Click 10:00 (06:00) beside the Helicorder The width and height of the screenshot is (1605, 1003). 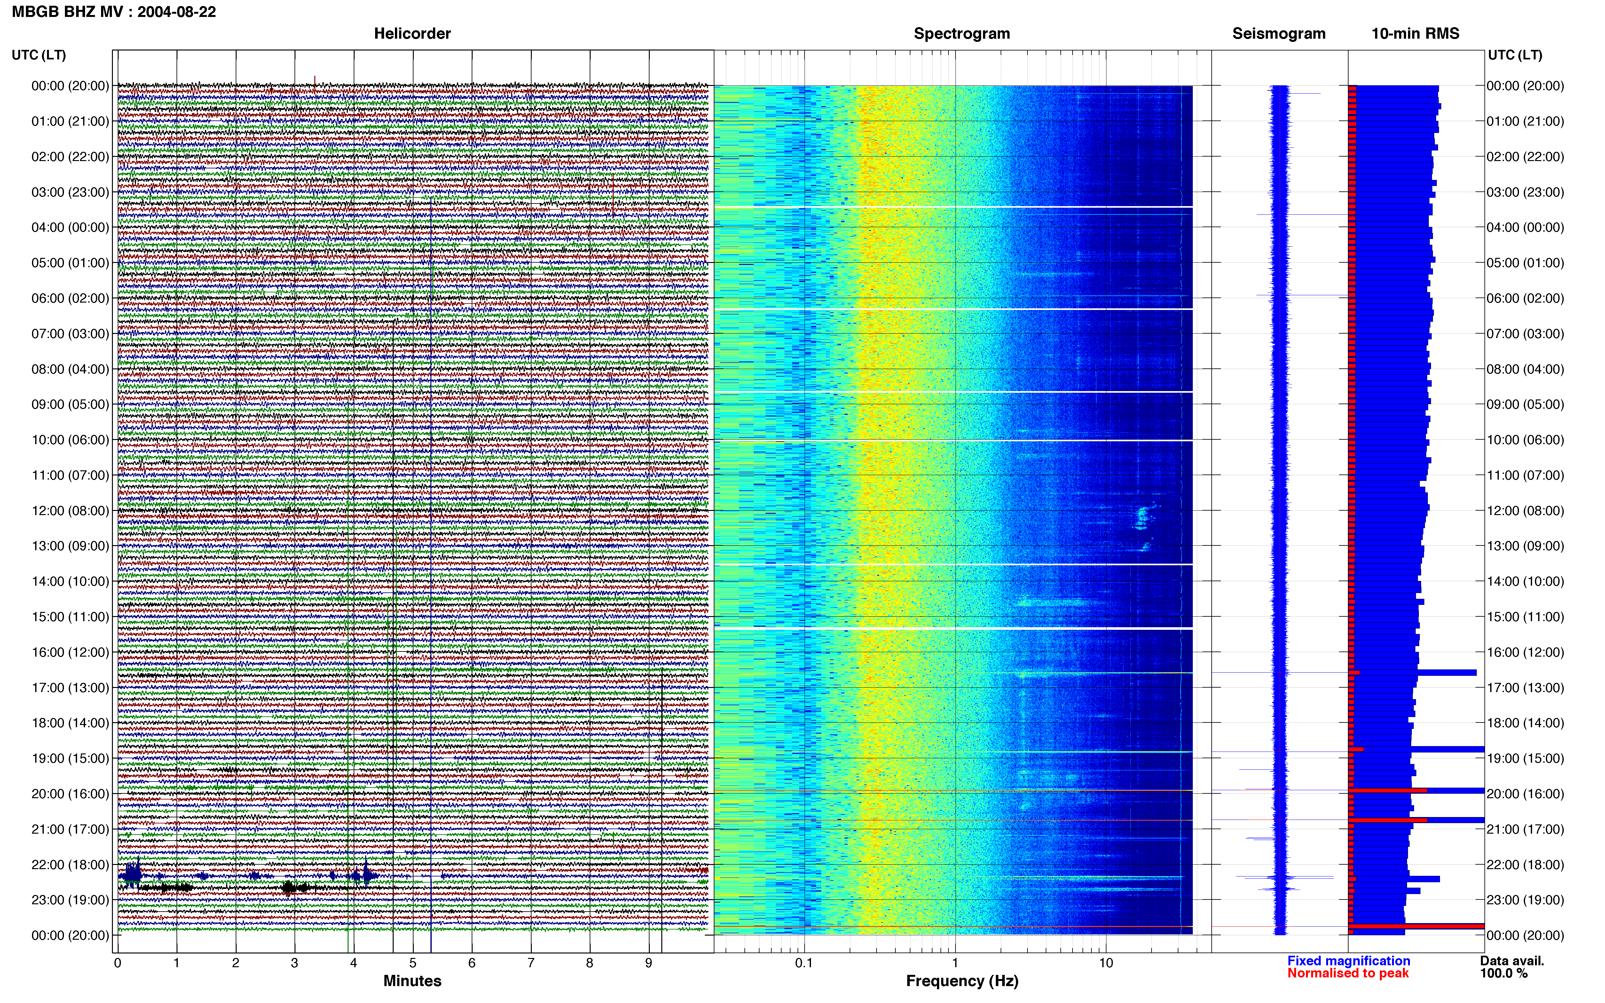pyautogui.click(x=70, y=440)
